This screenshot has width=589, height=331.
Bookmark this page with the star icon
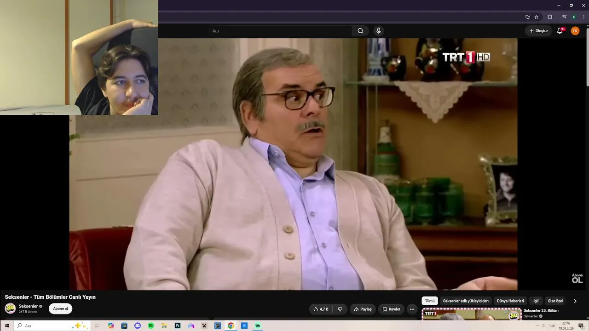click(x=537, y=17)
